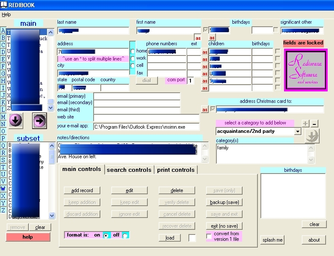Go to highlighted letter W in the index
Screen dimensions: 334x256
3,188
